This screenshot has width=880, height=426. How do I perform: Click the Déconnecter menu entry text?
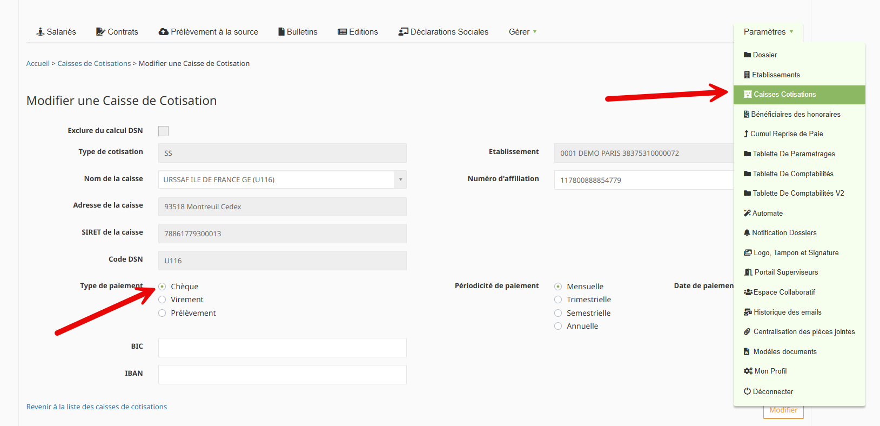click(x=773, y=391)
